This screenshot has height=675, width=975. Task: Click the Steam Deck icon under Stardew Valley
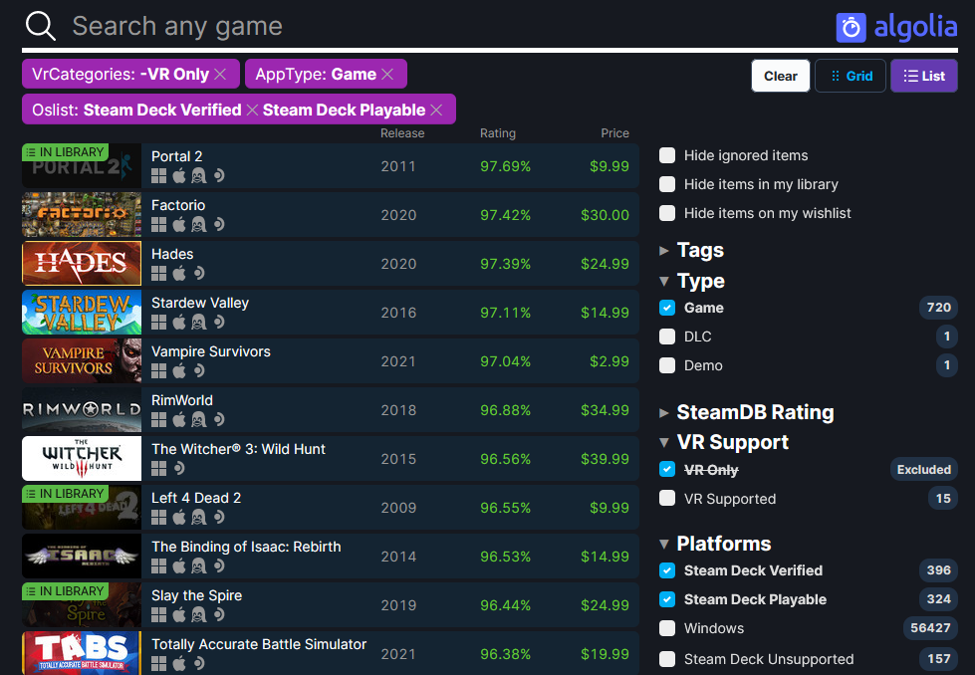coord(218,322)
